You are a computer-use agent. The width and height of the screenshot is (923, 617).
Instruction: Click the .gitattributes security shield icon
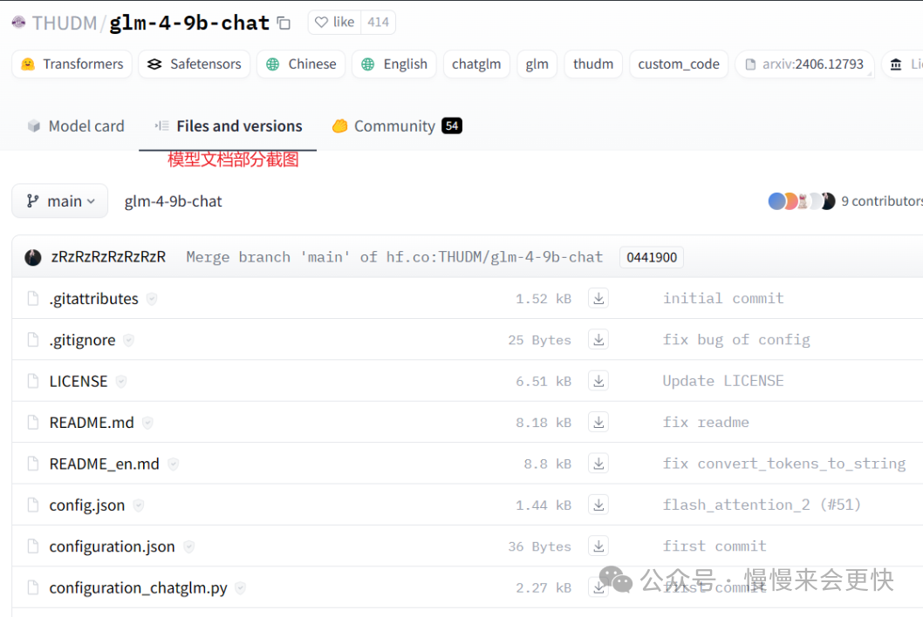pyautogui.click(x=152, y=299)
